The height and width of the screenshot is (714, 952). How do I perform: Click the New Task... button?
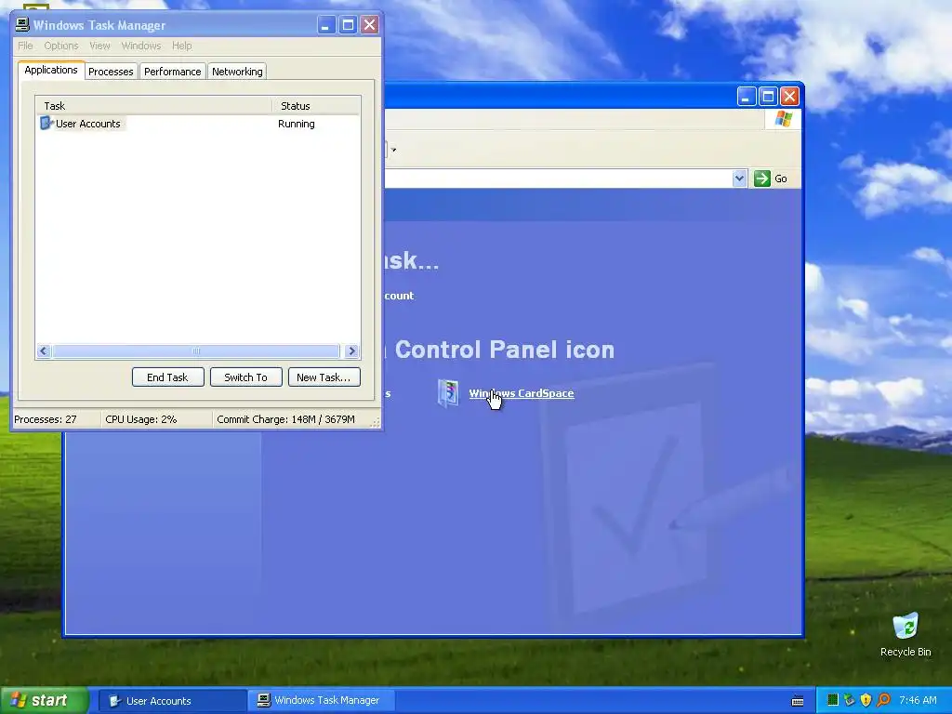[x=324, y=377]
